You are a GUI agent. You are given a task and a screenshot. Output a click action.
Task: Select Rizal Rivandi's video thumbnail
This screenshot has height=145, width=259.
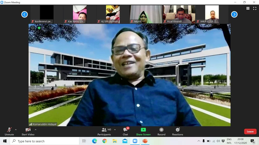click(179, 14)
